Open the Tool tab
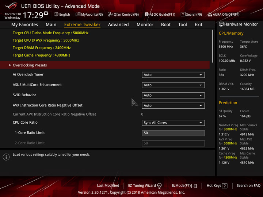 pyautogui.click(x=183, y=25)
